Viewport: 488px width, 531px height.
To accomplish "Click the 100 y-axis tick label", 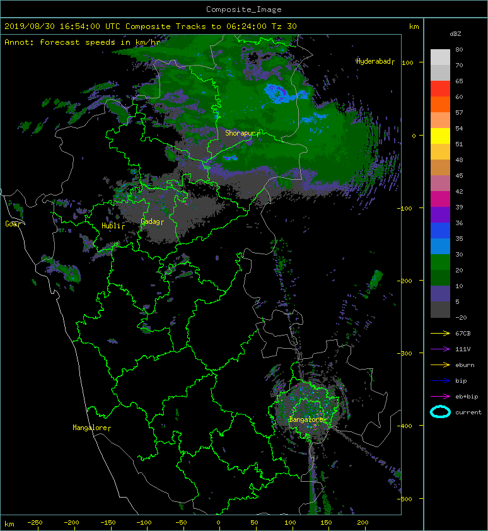I will tap(408, 62).
